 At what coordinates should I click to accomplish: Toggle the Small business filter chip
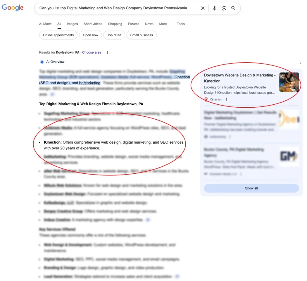pyautogui.click(x=141, y=35)
